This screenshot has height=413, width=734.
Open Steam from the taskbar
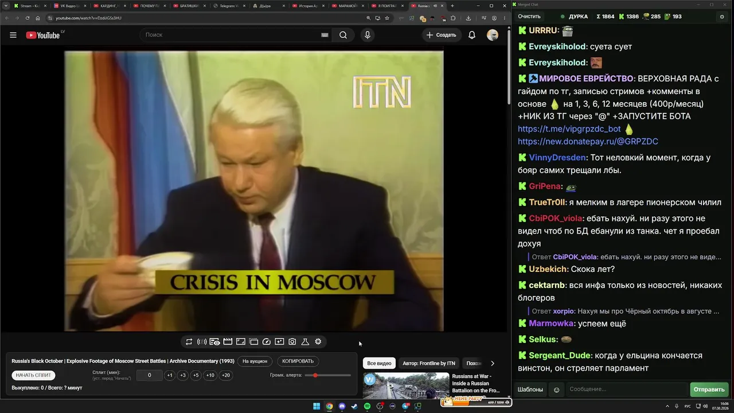coord(354,407)
